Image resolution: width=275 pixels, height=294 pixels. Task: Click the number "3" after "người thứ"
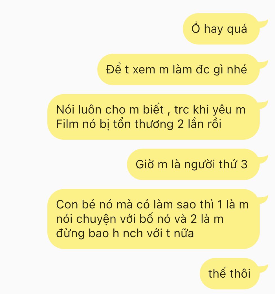click(x=244, y=164)
